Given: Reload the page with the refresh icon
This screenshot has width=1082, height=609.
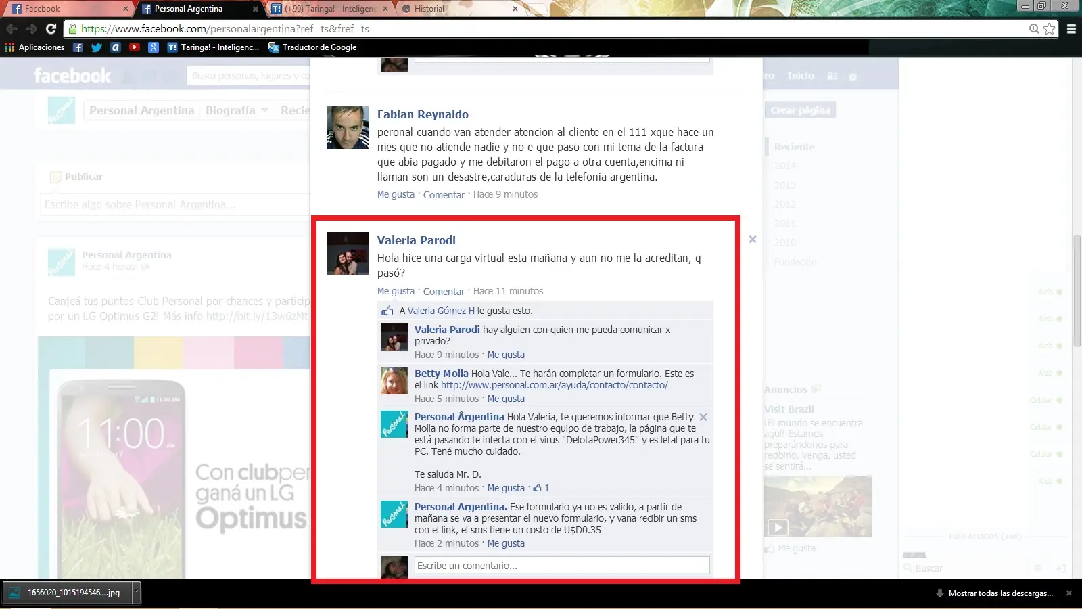Looking at the screenshot, I should (51, 29).
